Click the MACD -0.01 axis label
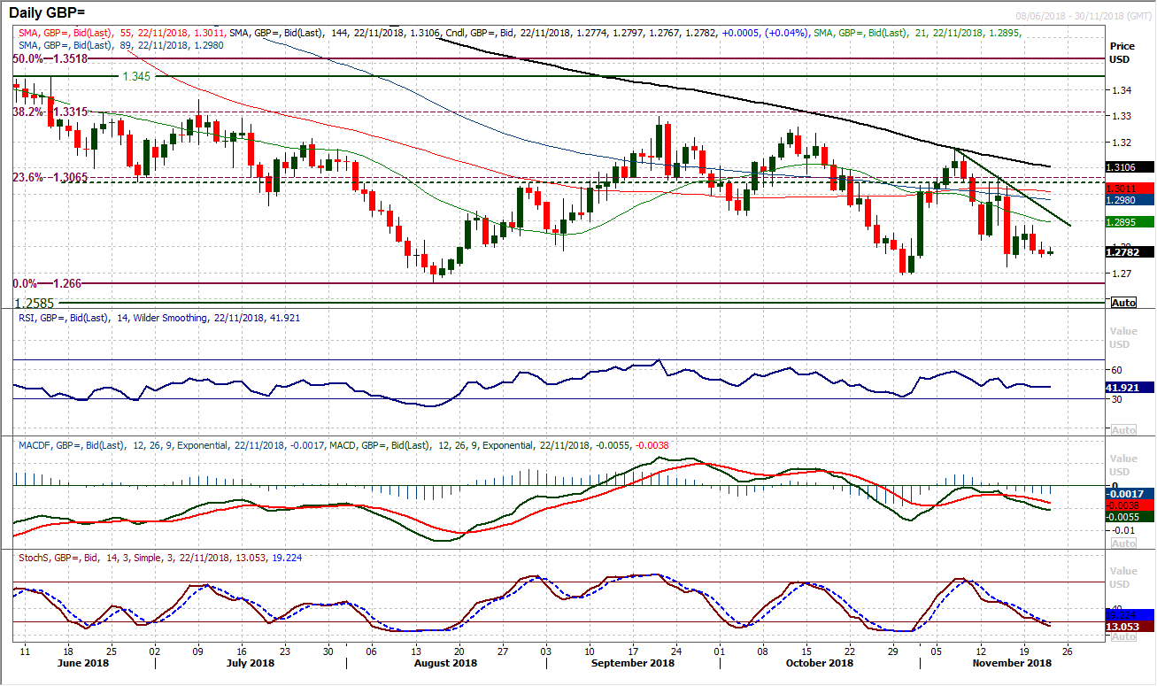1157x686 pixels. pos(1122,529)
